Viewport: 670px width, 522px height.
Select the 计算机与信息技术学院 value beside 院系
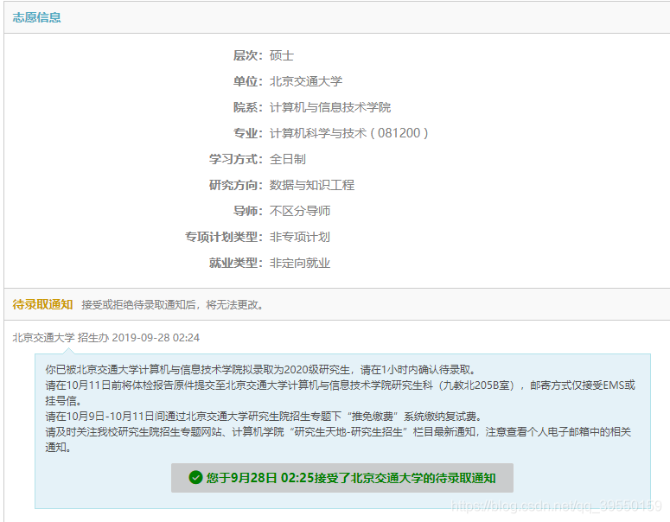[330, 107]
